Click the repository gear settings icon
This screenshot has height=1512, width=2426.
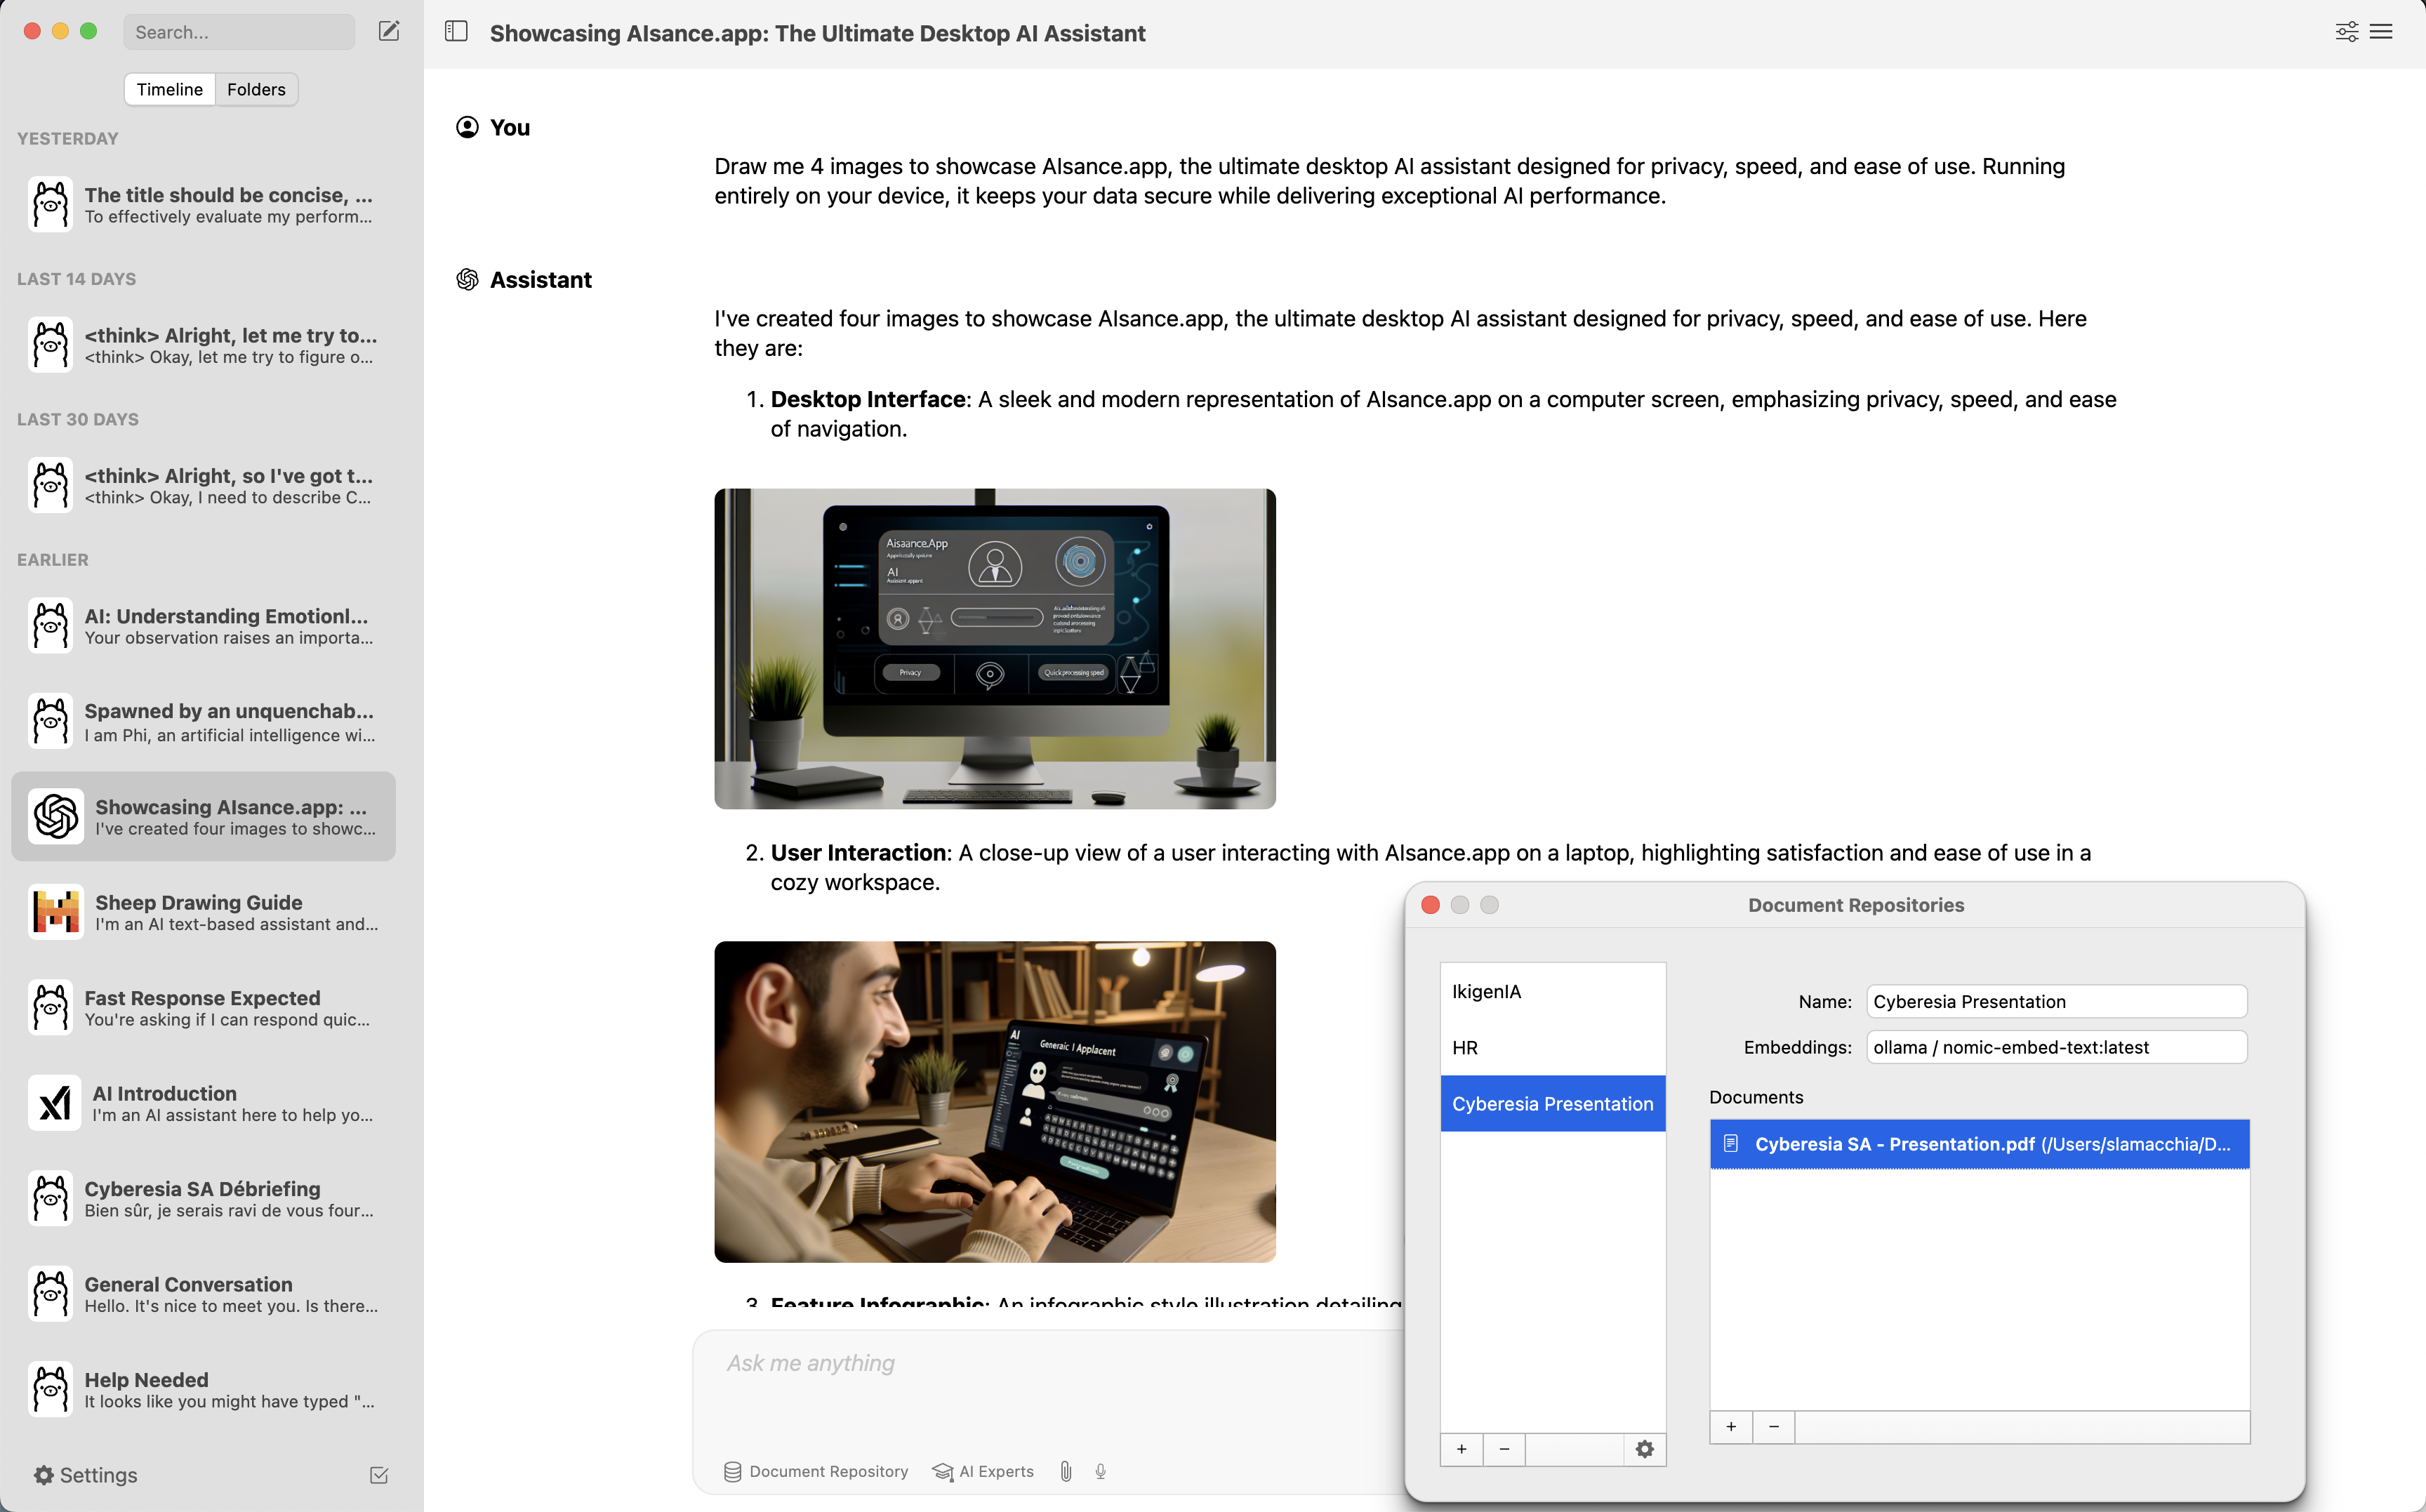click(x=1644, y=1449)
